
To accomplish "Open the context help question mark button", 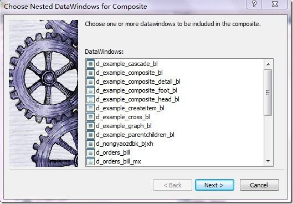I will (254, 4).
